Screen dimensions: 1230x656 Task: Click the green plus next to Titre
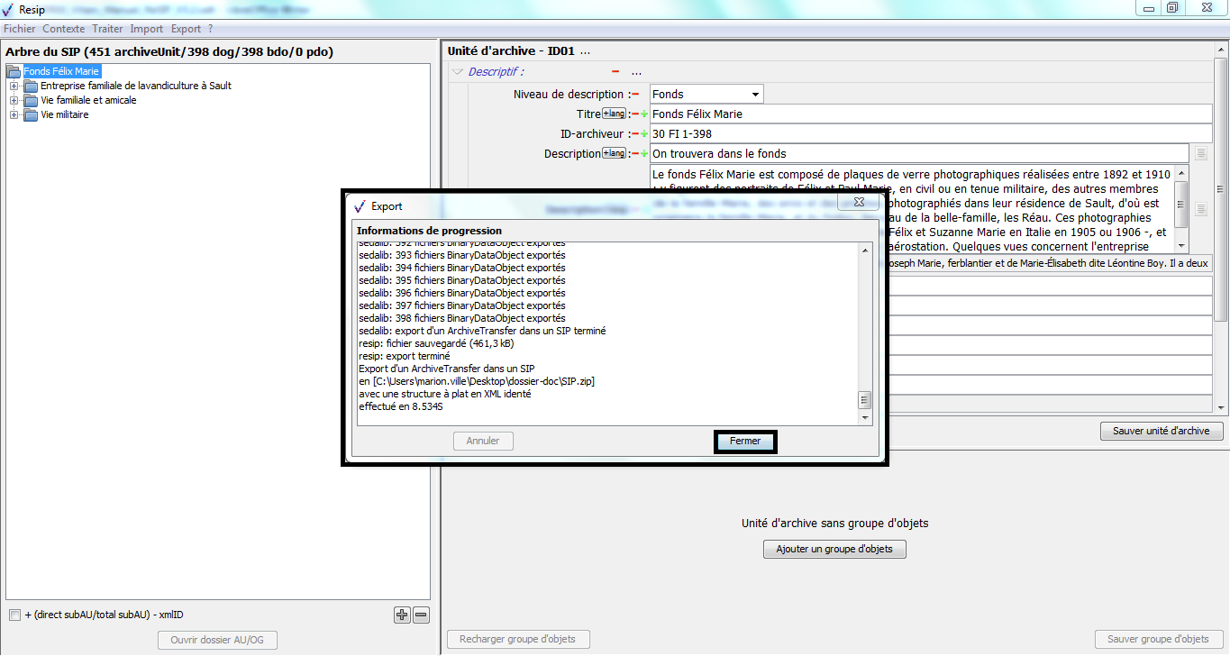coord(644,114)
